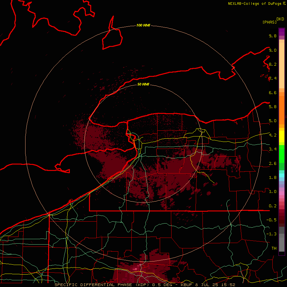Click the [PHAS] unit label
Image resolution: width=287 pixels, height=287 pixels.
[269, 22]
